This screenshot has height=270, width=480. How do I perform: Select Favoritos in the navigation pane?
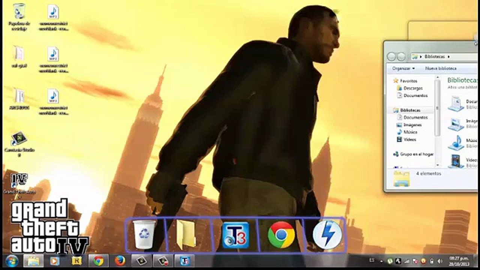(x=405, y=81)
